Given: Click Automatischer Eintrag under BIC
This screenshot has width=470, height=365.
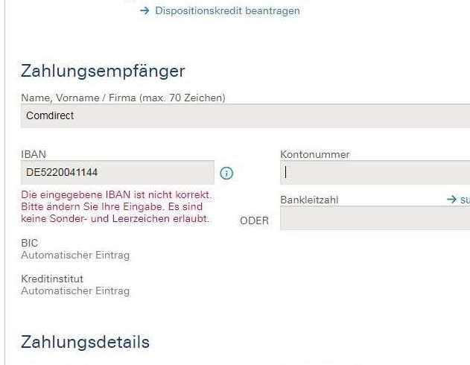Looking at the screenshot, I should [x=75, y=255].
